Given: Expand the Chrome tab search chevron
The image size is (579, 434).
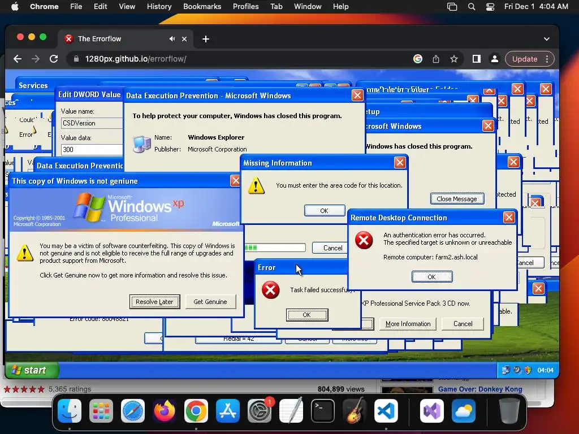Looking at the screenshot, I should point(547,39).
